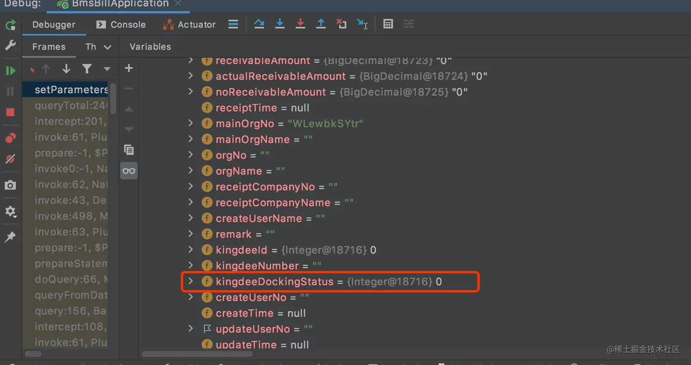The width and height of the screenshot is (691, 365).
Task: Click the Pause Program icon
Action: tap(10, 91)
